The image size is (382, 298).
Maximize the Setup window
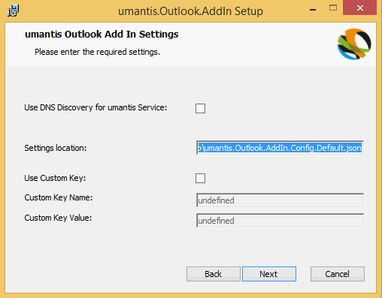333,8
